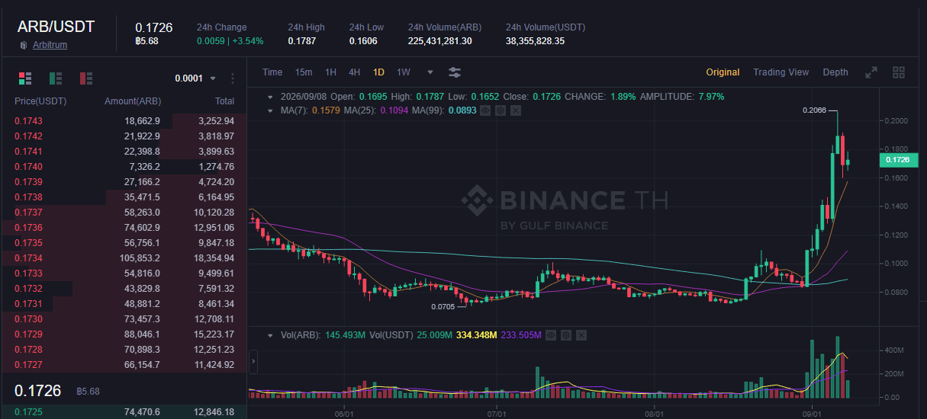Open Vol indicator settings gear
Viewport: 927px width, 419px height.
(x=565, y=335)
